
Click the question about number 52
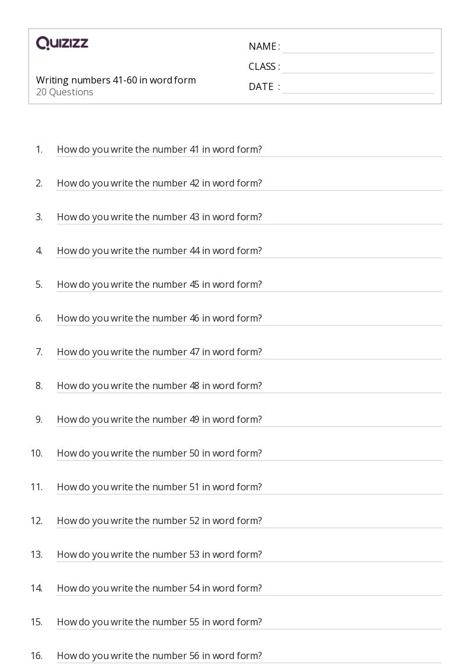(159, 521)
